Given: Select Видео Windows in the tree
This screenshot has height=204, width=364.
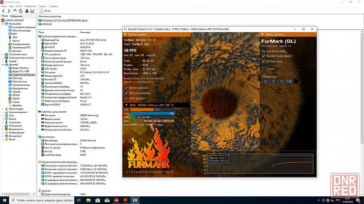Looking at the screenshot, I should pyautogui.click(x=19, y=68).
